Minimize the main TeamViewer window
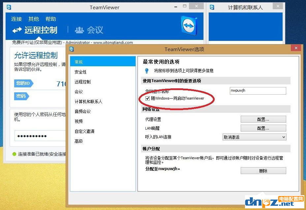Viewport: 306px width, 210px height. pyautogui.click(x=176, y=7)
